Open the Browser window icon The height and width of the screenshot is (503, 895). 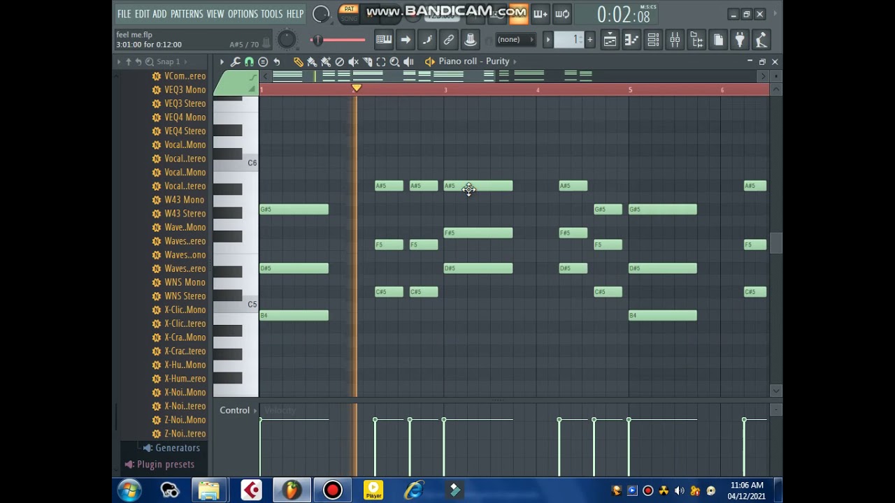click(x=696, y=40)
